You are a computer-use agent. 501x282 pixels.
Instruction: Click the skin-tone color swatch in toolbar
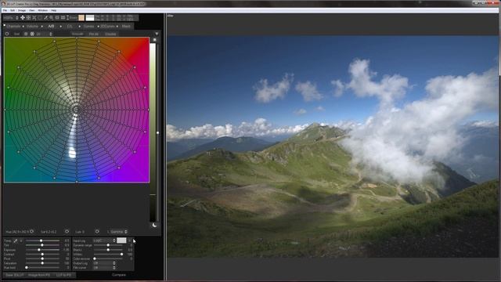coord(81,17)
